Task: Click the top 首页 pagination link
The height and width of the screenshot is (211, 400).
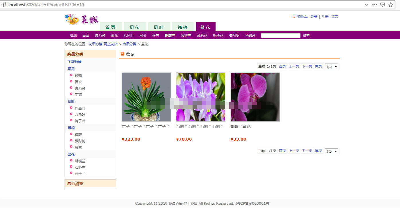Action: point(282,66)
